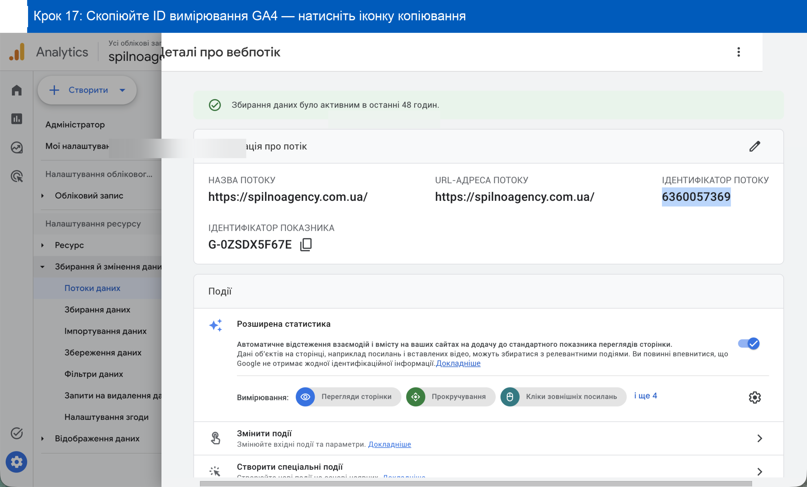Click Налаштування облікового запису heading
The width and height of the screenshot is (807, 487).
click(x=99, y=174)
